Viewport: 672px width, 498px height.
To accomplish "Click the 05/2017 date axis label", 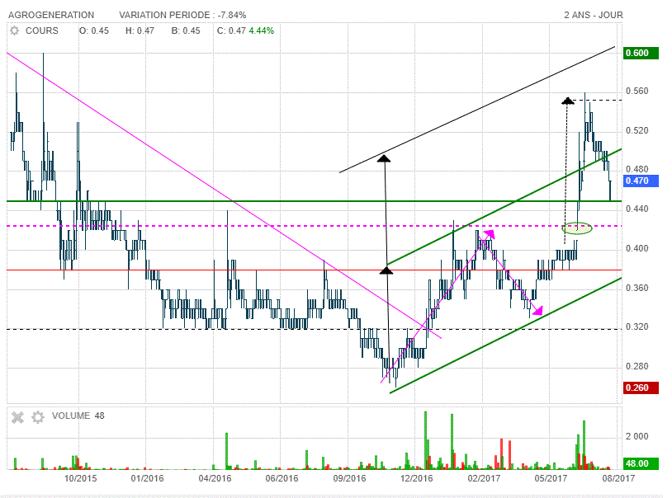I will click(551, 478).
